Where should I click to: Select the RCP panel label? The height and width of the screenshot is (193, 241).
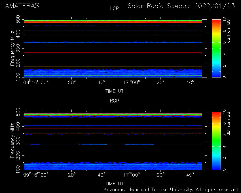[x=114, y=101]
